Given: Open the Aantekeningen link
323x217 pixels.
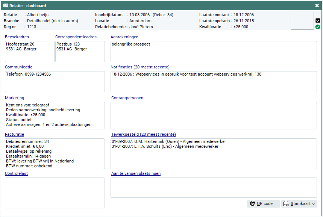Looking at the screenshot, I should (x=124, y=37).
